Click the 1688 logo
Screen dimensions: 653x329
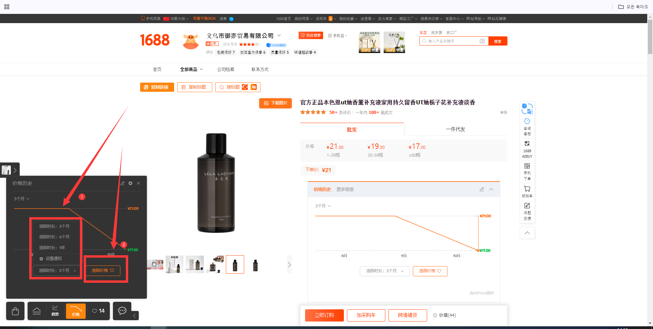click(x=155, y=40)
